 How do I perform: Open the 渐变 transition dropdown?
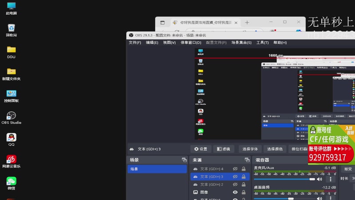[348, 169]
